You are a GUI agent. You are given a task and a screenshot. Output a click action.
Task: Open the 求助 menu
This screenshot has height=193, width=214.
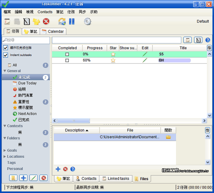93,12
